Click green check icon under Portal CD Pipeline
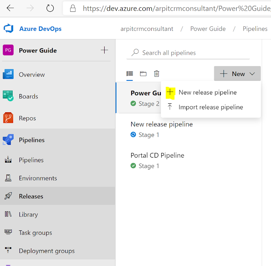Screen dimensions: 271x266 (133, 166)
